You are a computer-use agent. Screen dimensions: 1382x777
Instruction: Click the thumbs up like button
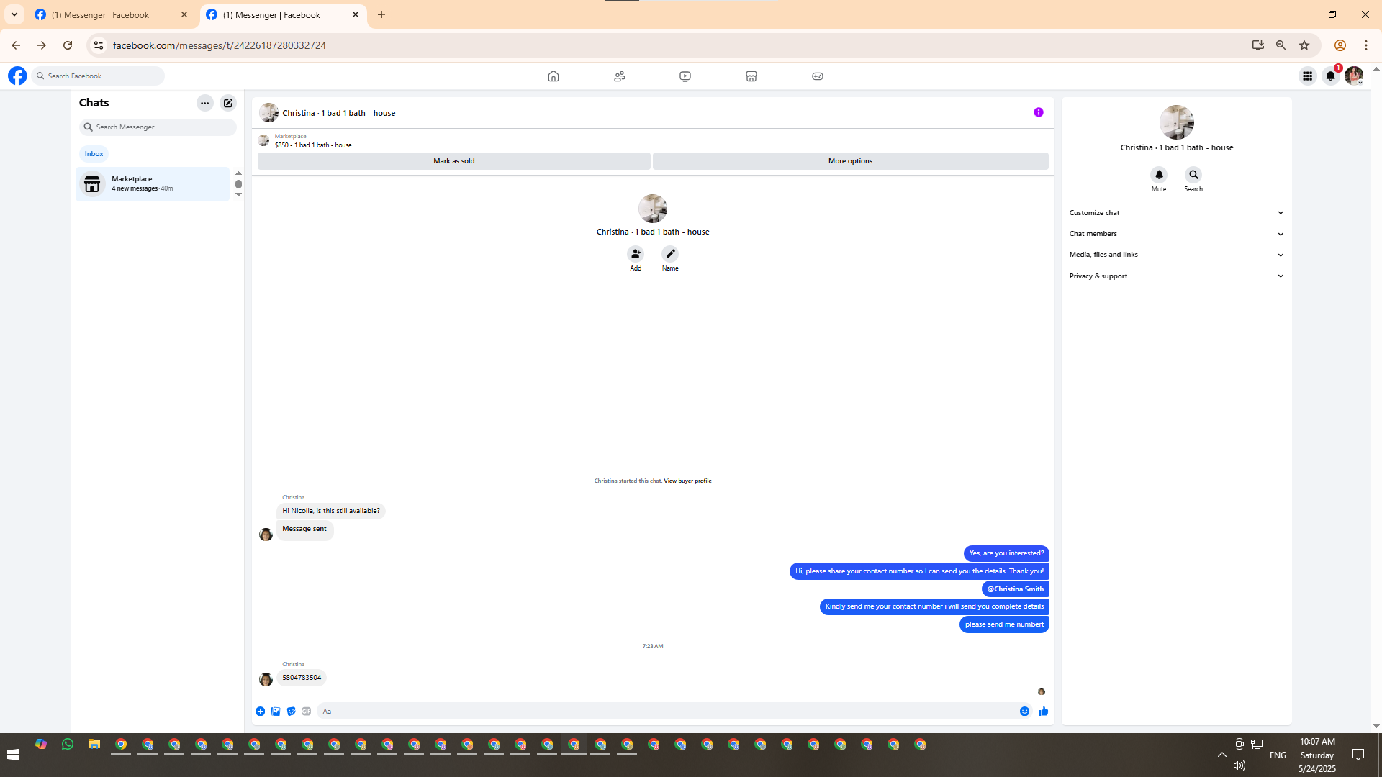coord(1043,712)
